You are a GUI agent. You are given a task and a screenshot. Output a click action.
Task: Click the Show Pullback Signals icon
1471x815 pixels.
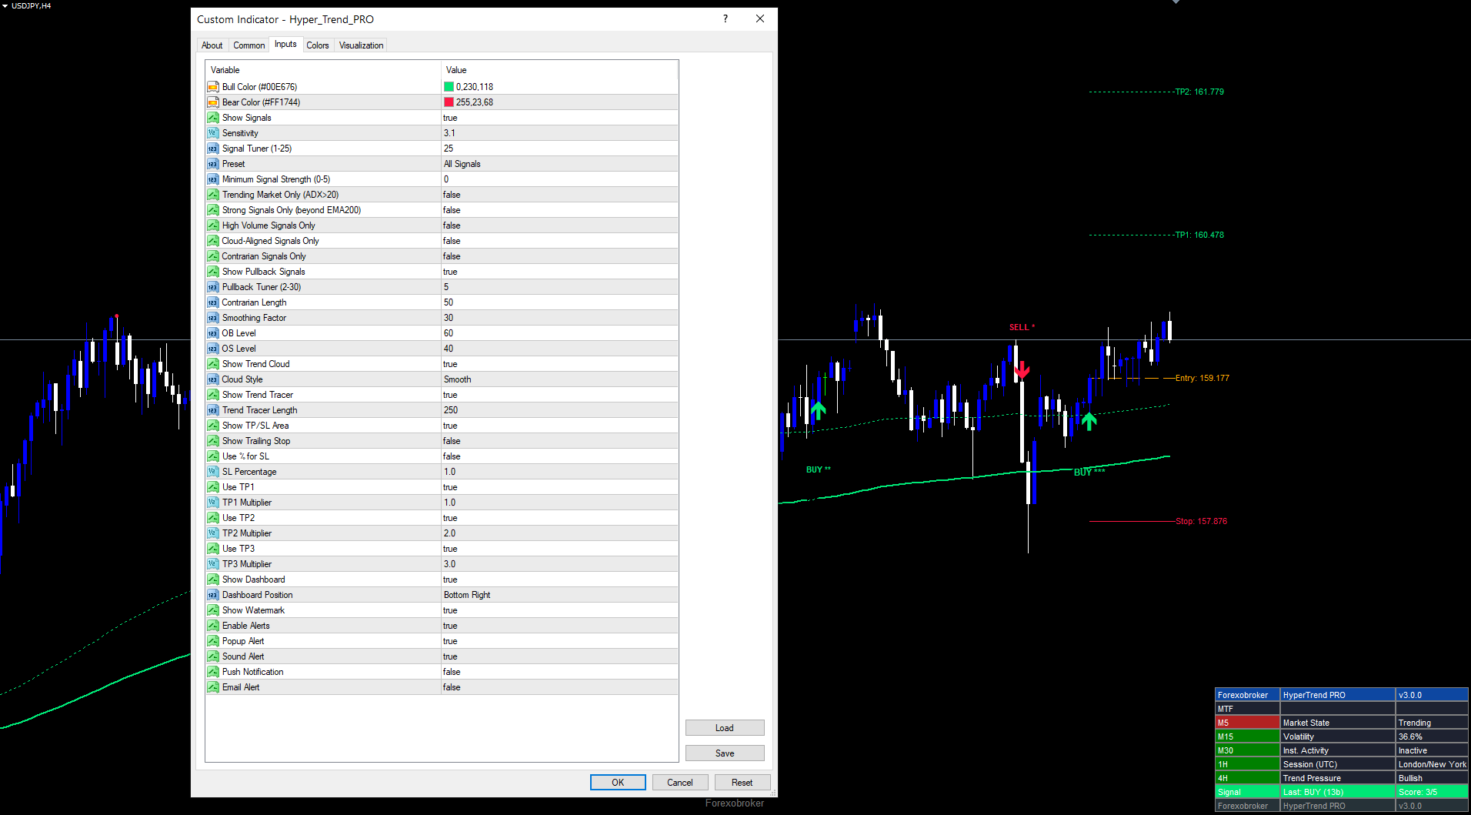(x=213, y=272)
